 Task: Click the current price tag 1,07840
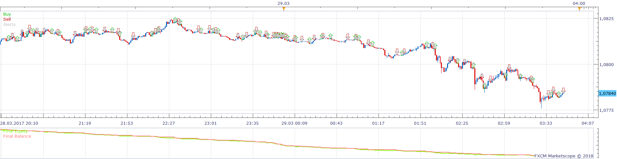[x=607, y=93]
